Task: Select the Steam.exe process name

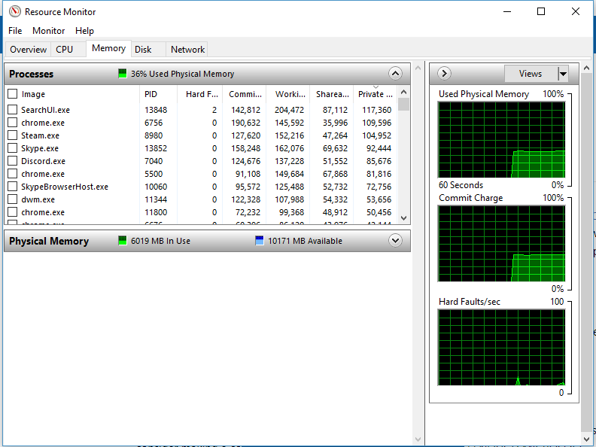Action: point(41,135)
